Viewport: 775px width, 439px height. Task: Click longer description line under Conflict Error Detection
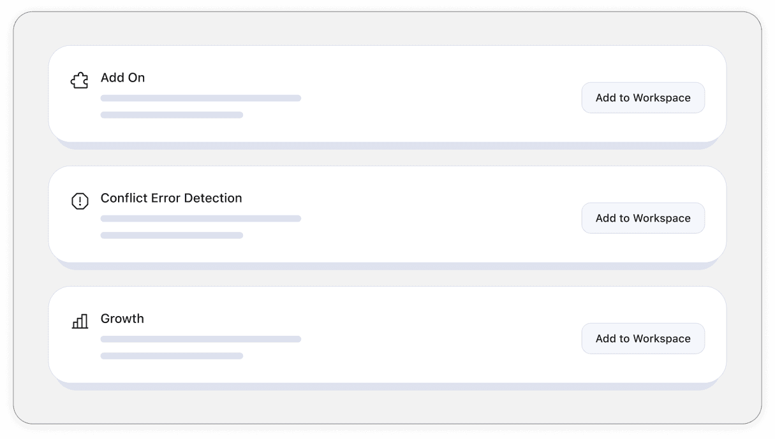click(200, 219)
